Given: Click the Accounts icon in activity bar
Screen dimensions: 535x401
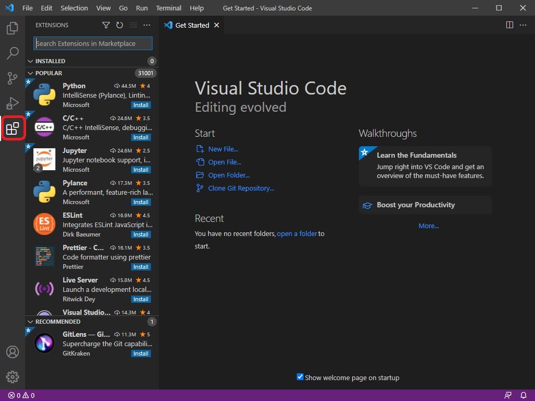Looking at the screenshot, I should (x=13, y=352).
